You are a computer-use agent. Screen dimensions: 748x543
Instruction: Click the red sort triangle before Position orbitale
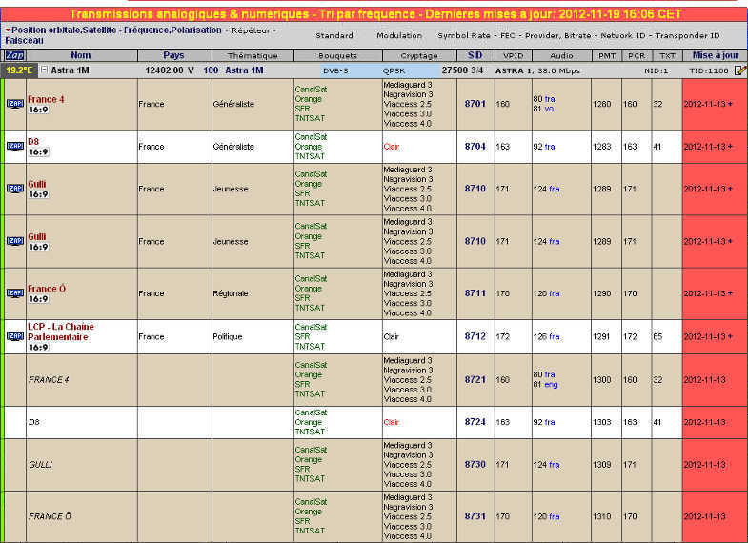point(8,30)
